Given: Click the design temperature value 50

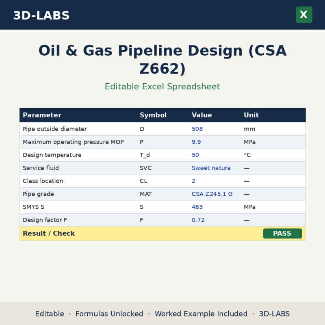Looking at the screenshot, I should pyautogui.click(x=195, y=155).
